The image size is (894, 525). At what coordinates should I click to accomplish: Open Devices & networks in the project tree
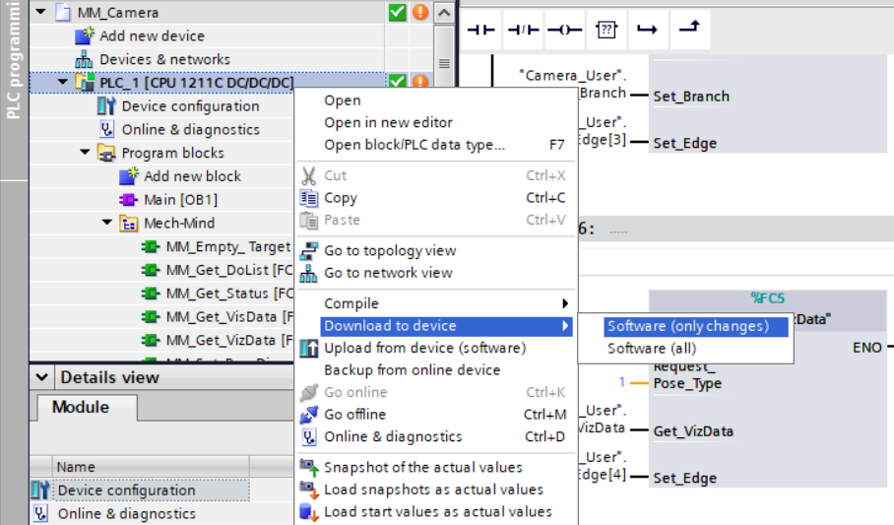tap(164, 59)
